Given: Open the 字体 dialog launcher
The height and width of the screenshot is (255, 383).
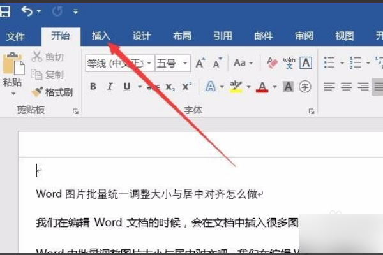Looking at the screenshot, I should pyautogui.click(x=312, y=112).
